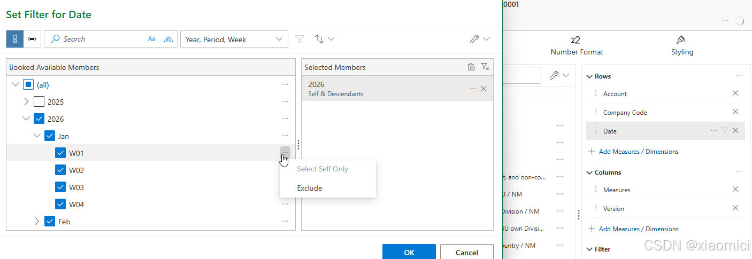
Task: Toggle the match whole word icon
Action: point(168,39)
